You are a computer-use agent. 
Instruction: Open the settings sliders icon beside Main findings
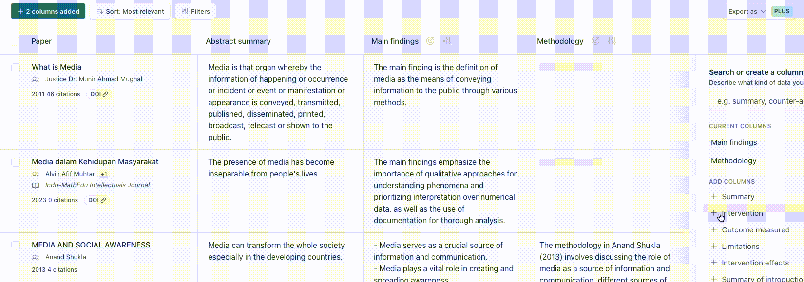point(447,41)
